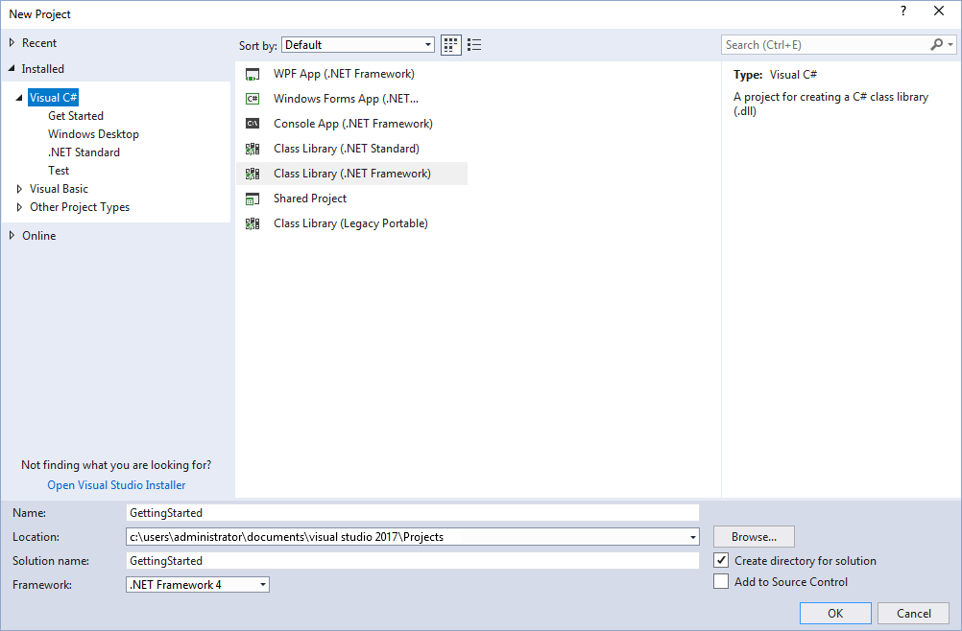Click the Class Library (Legacy Portable) icon
The image size is (962, 631).
click(x=253, y=223)
